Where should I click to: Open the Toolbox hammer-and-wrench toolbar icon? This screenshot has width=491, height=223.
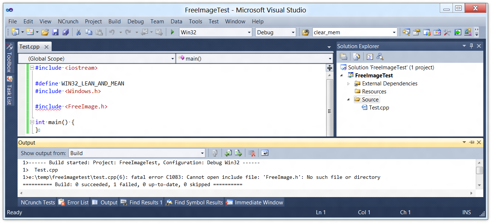point(447,32)
